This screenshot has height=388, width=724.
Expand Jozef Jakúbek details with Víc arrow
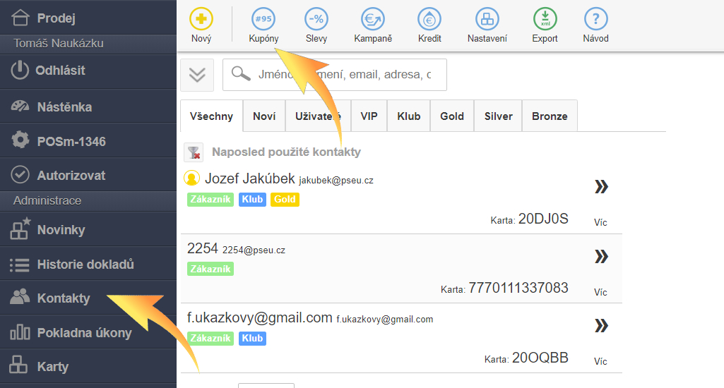(x=600, y=187)
